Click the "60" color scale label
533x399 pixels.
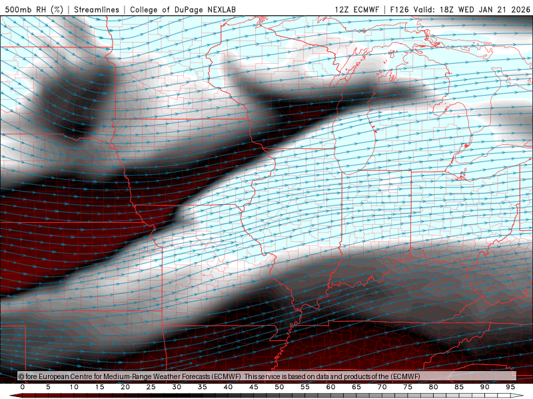[330, 387]
